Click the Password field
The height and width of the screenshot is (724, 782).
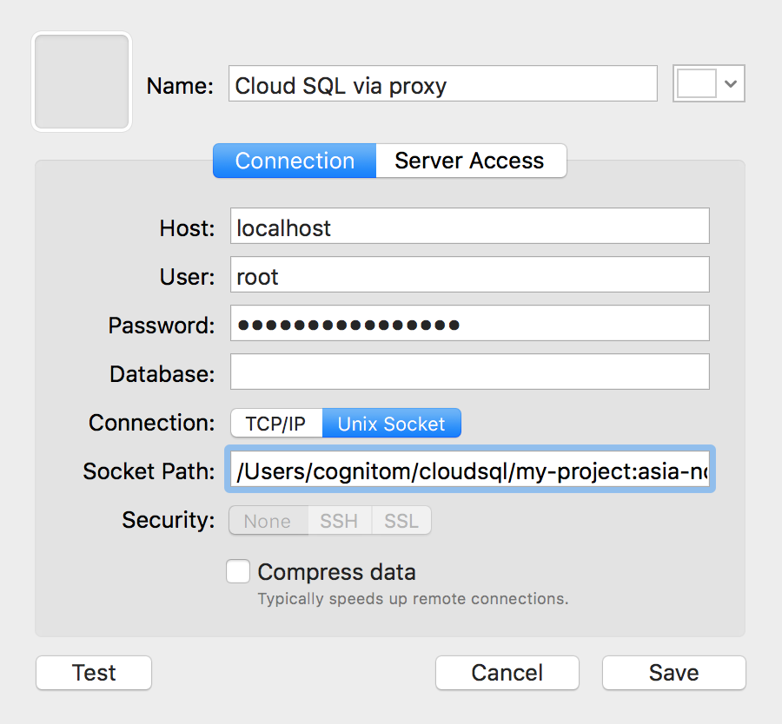click(x=469, y=324)
